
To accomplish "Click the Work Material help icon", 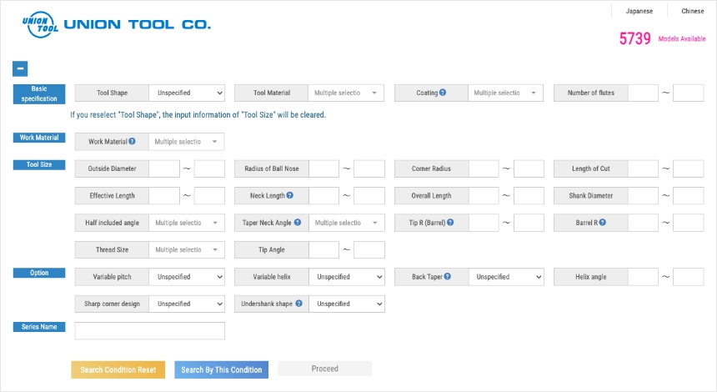I will [133, 142].
